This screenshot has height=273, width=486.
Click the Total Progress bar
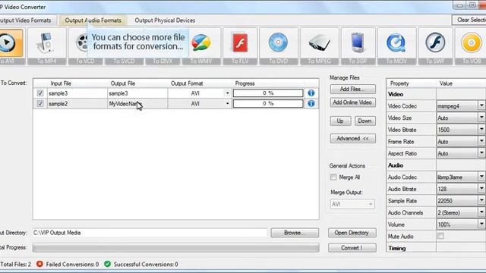point(175,247)
